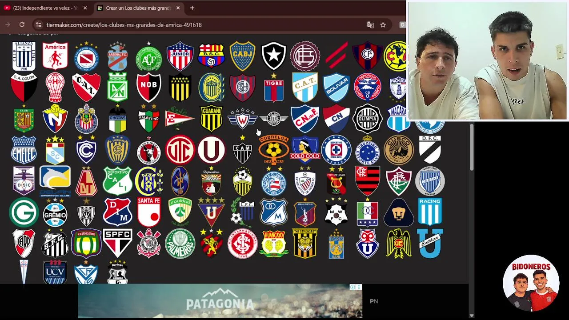This screenshot has width=569, height=320.
Task: Select the UCV crest
Action: pyautogui.click(x=55, y=272)
